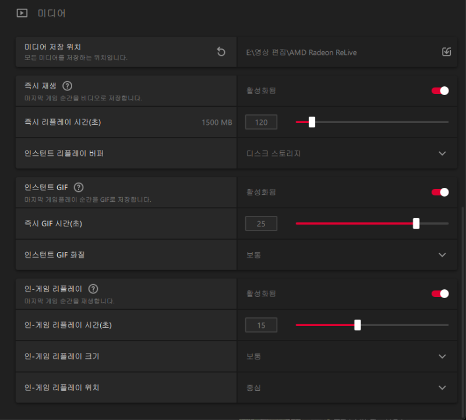Reset 미디어 저장 위치 to default
The width and height of the screenshot is (466, 420).
point(221,52)
